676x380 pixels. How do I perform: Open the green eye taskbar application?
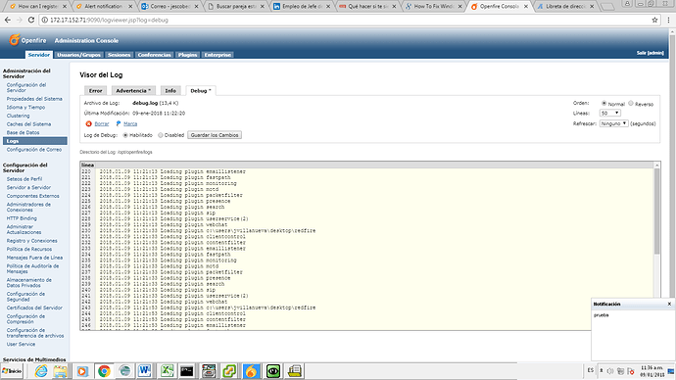pos(273,371)
